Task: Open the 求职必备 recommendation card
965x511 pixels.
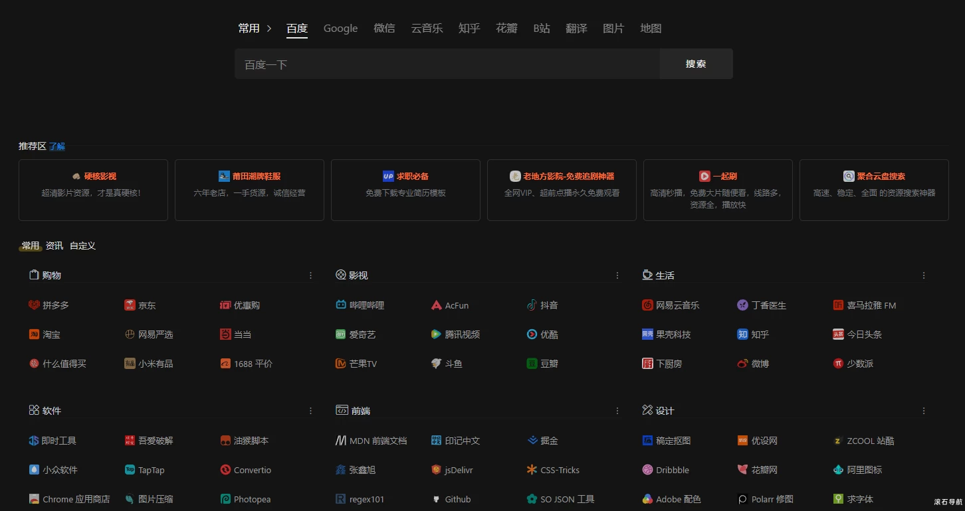Action: tap(405, 189)
